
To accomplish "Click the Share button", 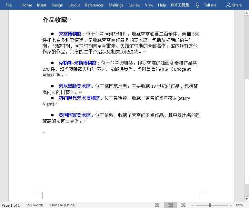I will pyautogui.click(x=234, y=5).
